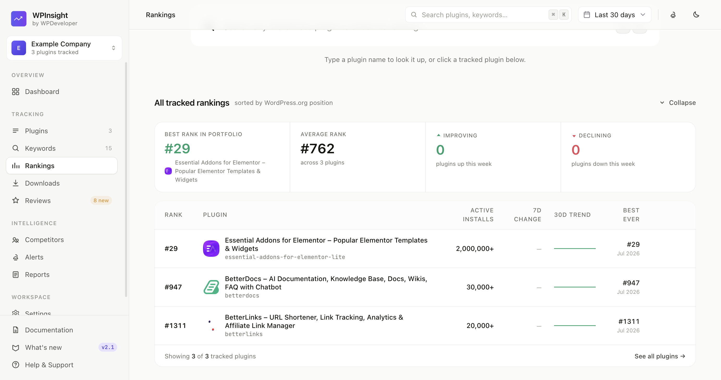Click the Keywords magnifier icon in sidebar

tap(16, 148)
